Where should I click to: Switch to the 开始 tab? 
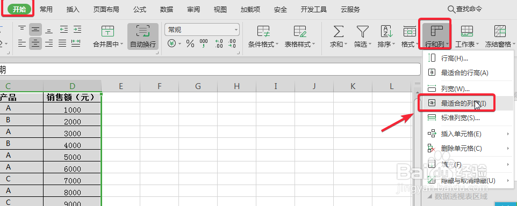(19, 9)
